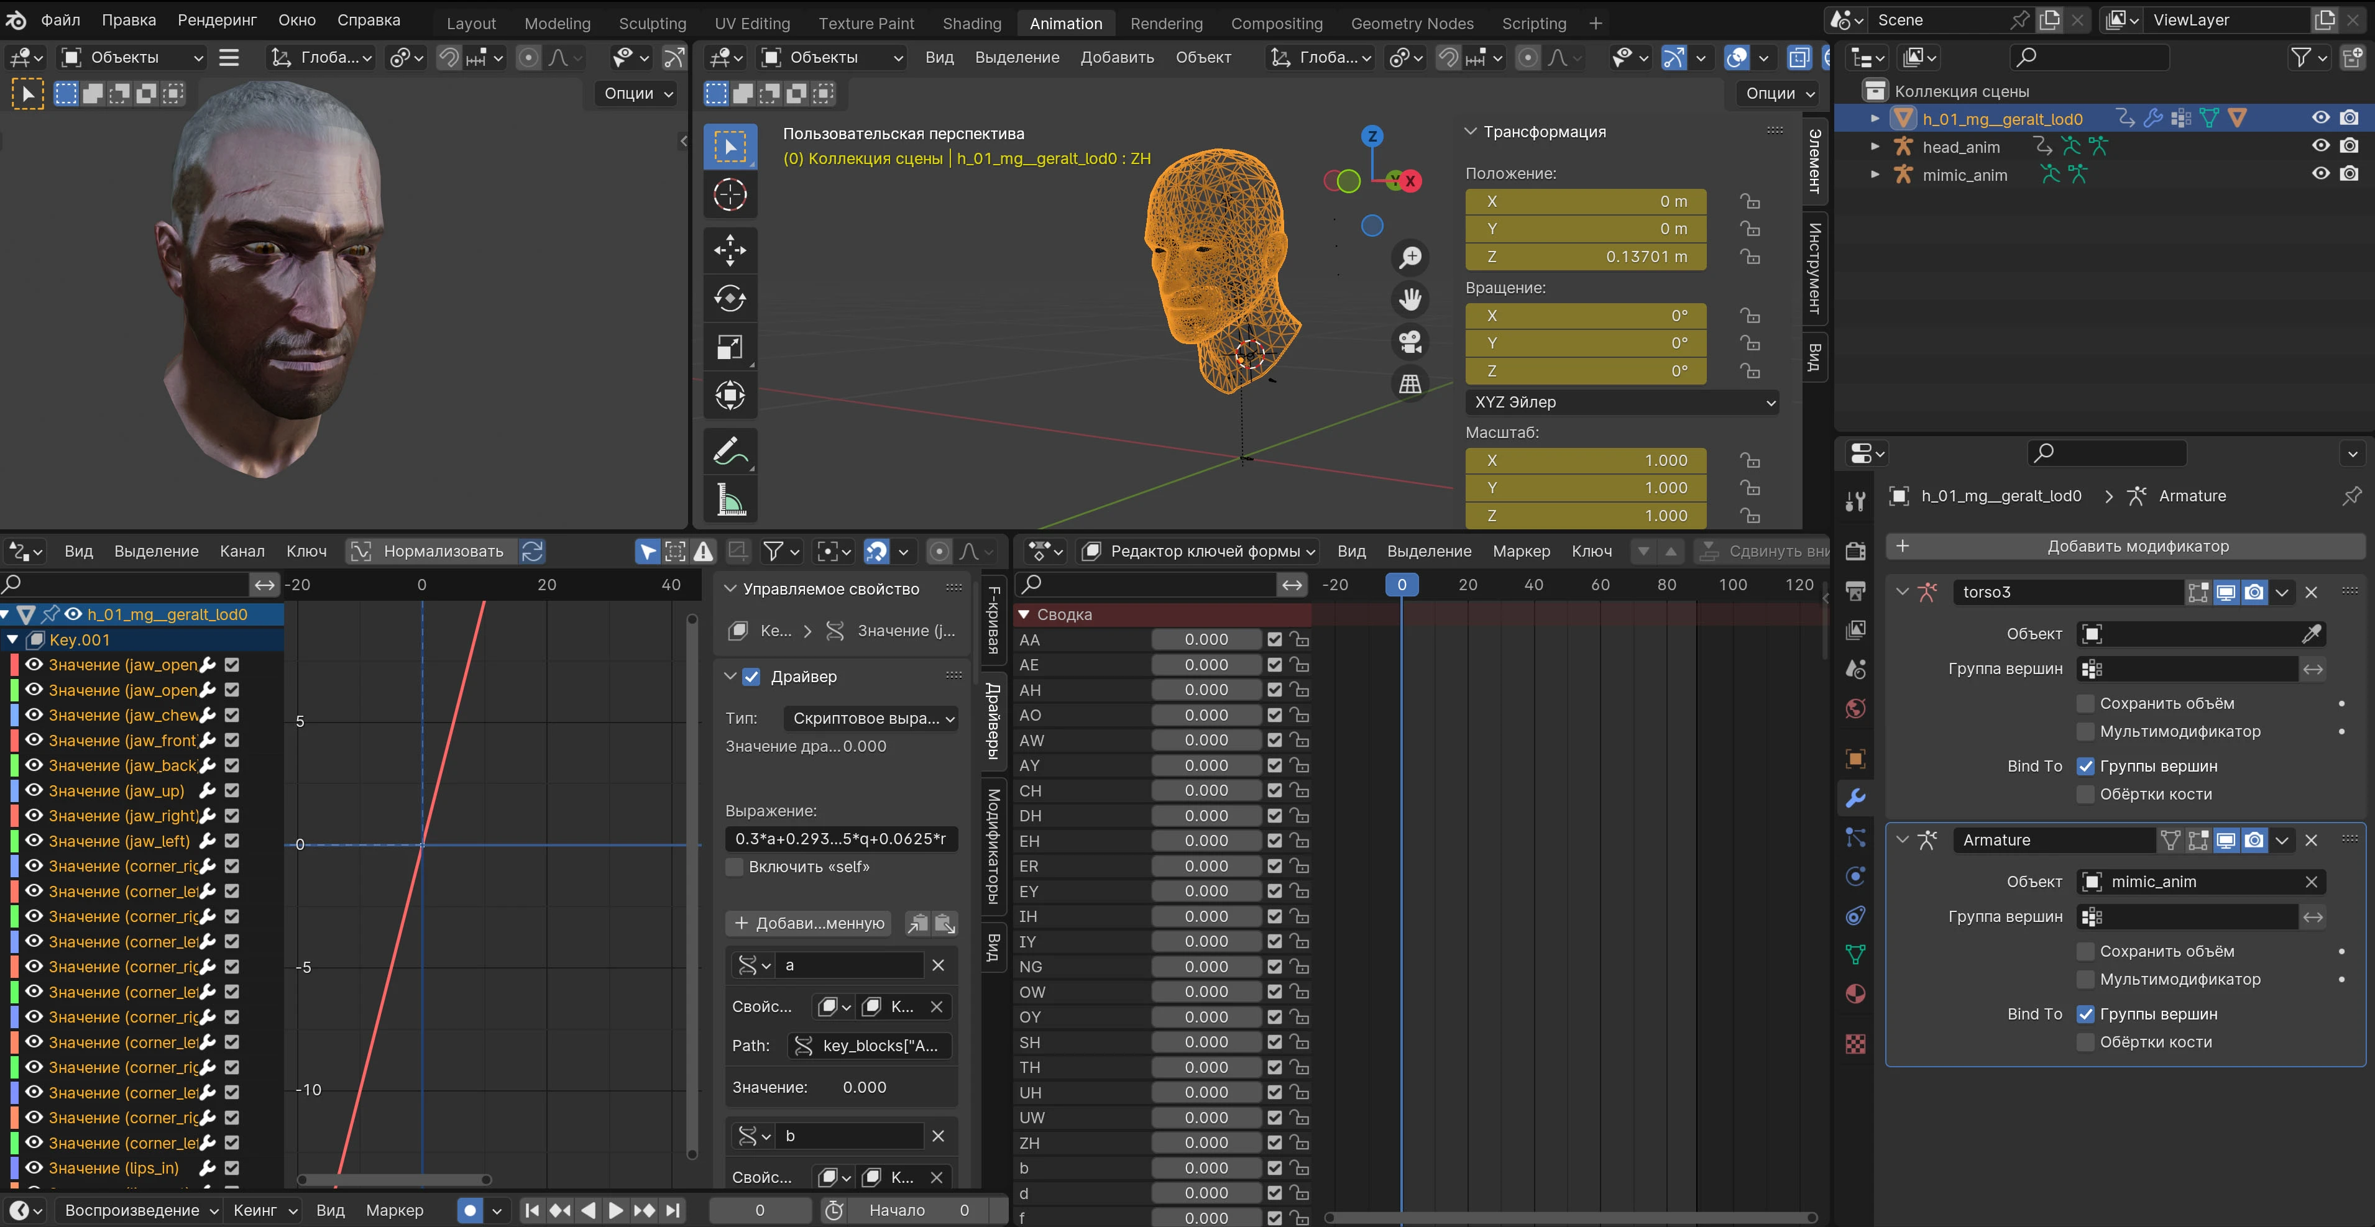Screen dimensions: 2375x1227
Task: Select the Scale tool icon
Action: click(x=729, y=347)
